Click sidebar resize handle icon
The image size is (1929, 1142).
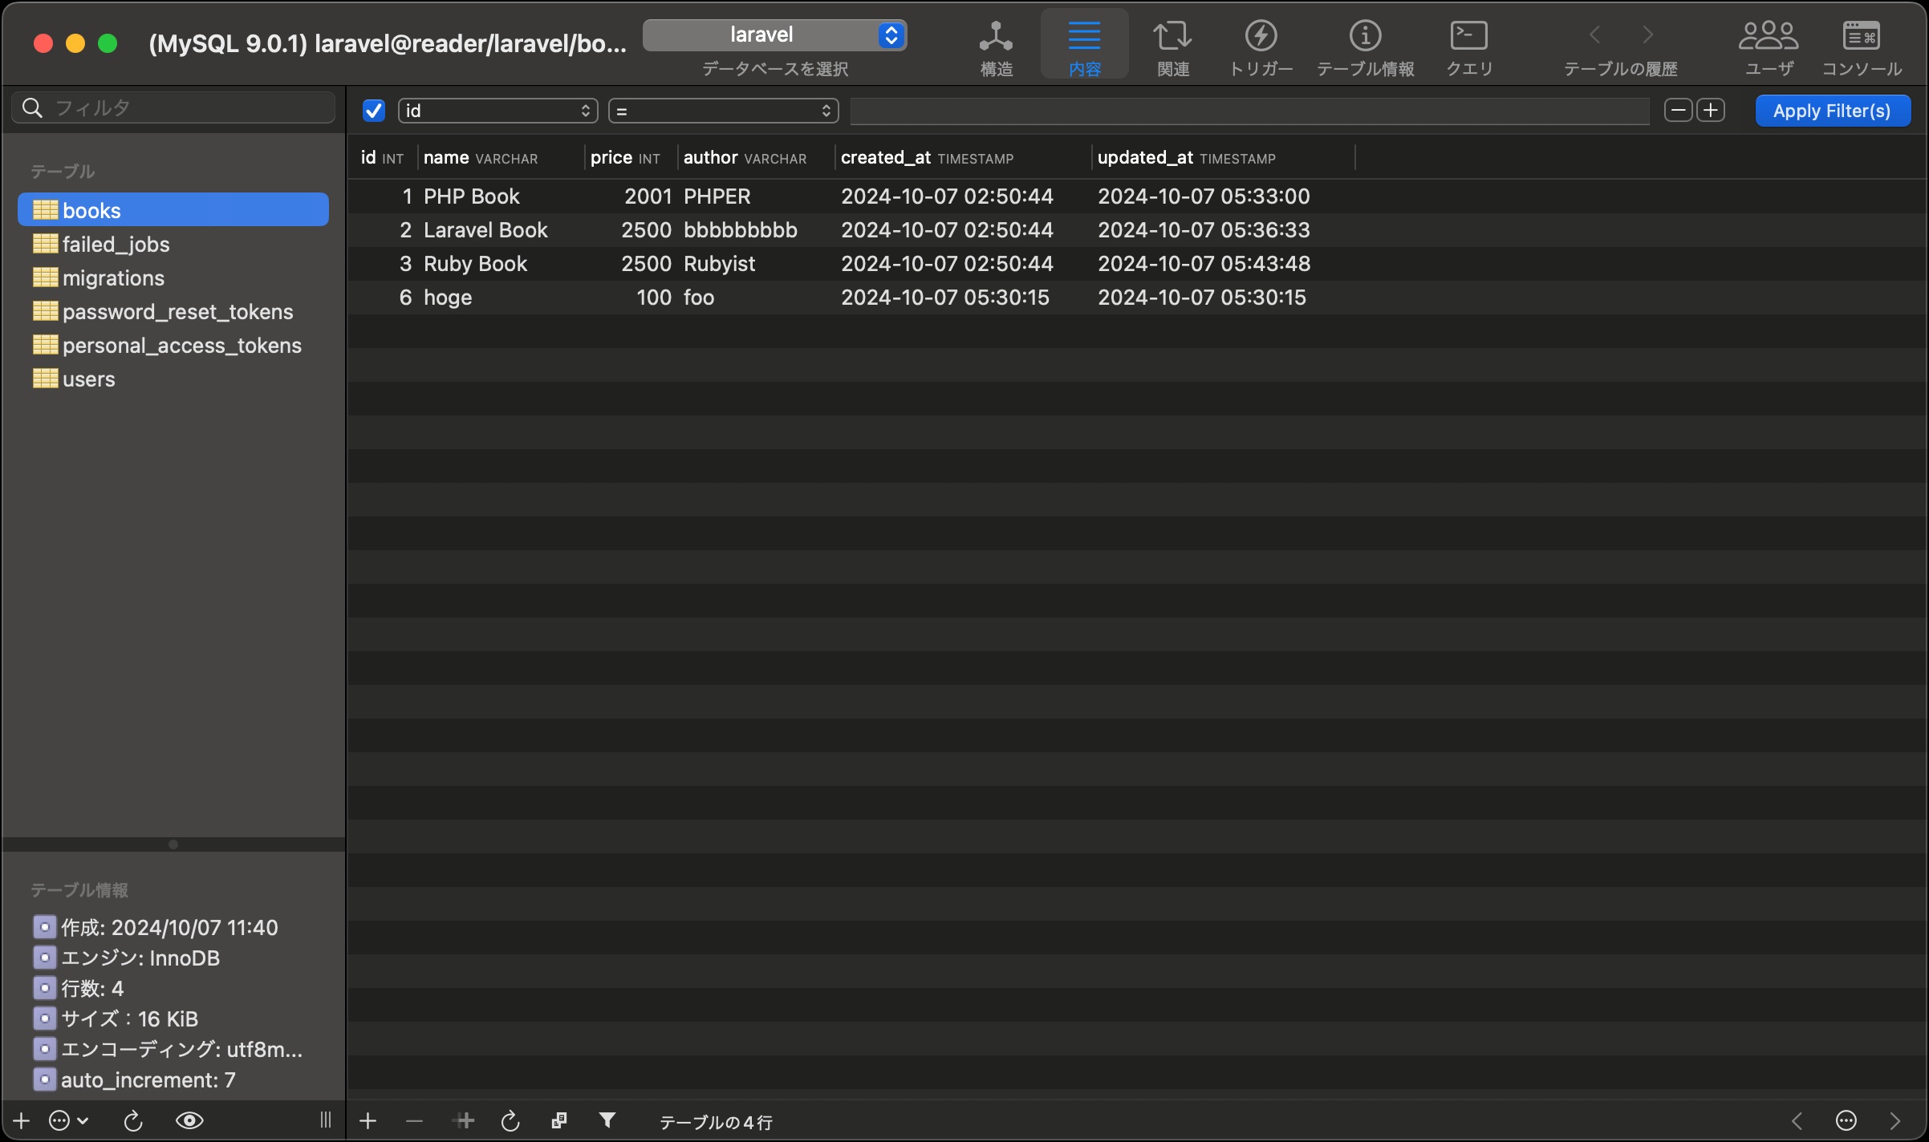point(325,1120)
